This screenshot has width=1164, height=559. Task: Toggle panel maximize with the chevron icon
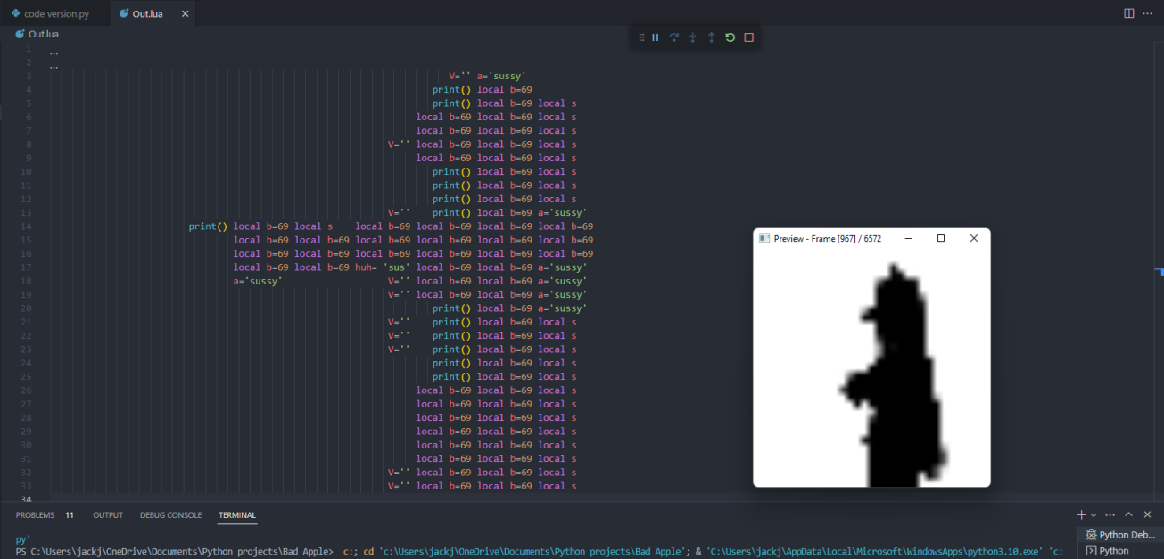[1128, 514]
